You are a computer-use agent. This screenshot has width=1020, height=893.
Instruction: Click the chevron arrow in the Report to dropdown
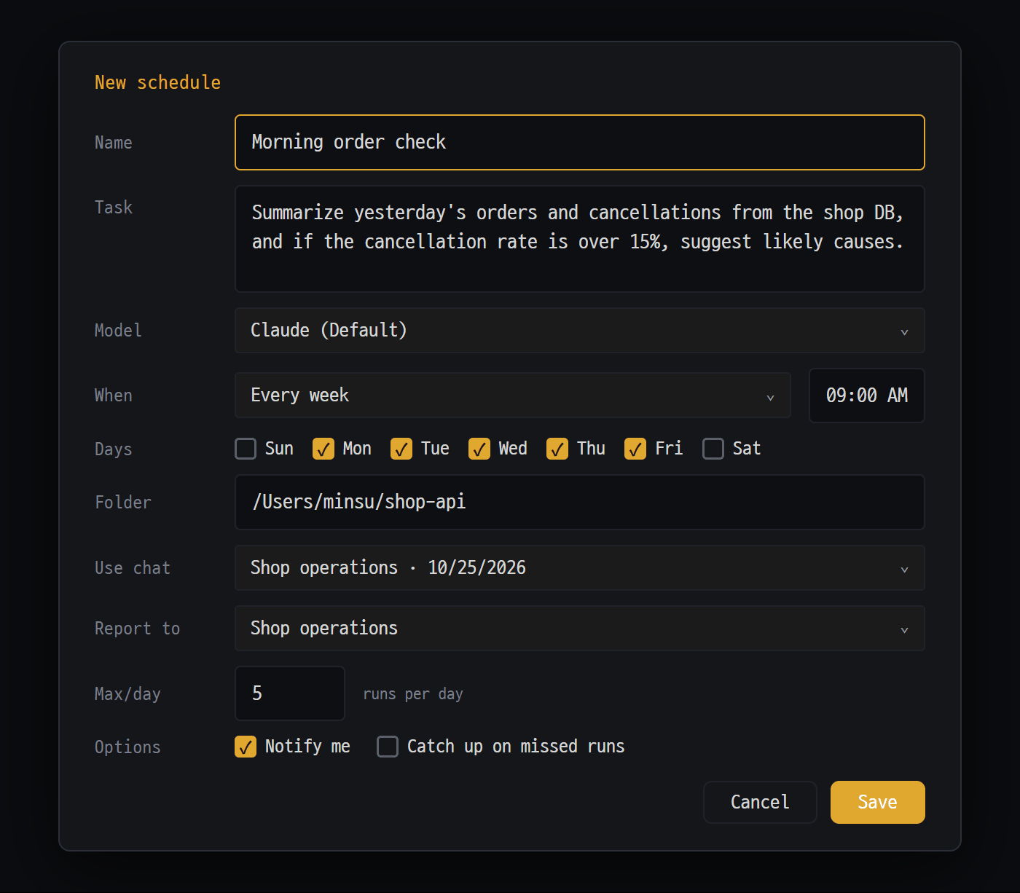pyautogui.click(x=904, y=630)
